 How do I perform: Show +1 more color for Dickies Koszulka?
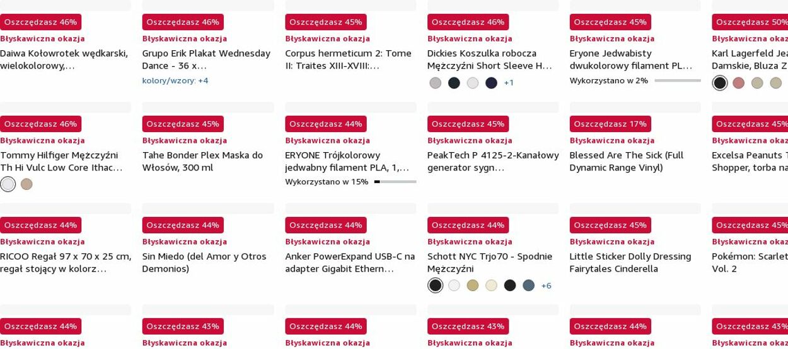coord(509,83)
